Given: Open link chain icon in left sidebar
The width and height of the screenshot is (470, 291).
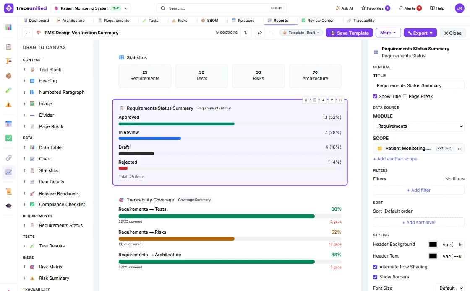Looking at the screenshot, I should pos(9,157).
